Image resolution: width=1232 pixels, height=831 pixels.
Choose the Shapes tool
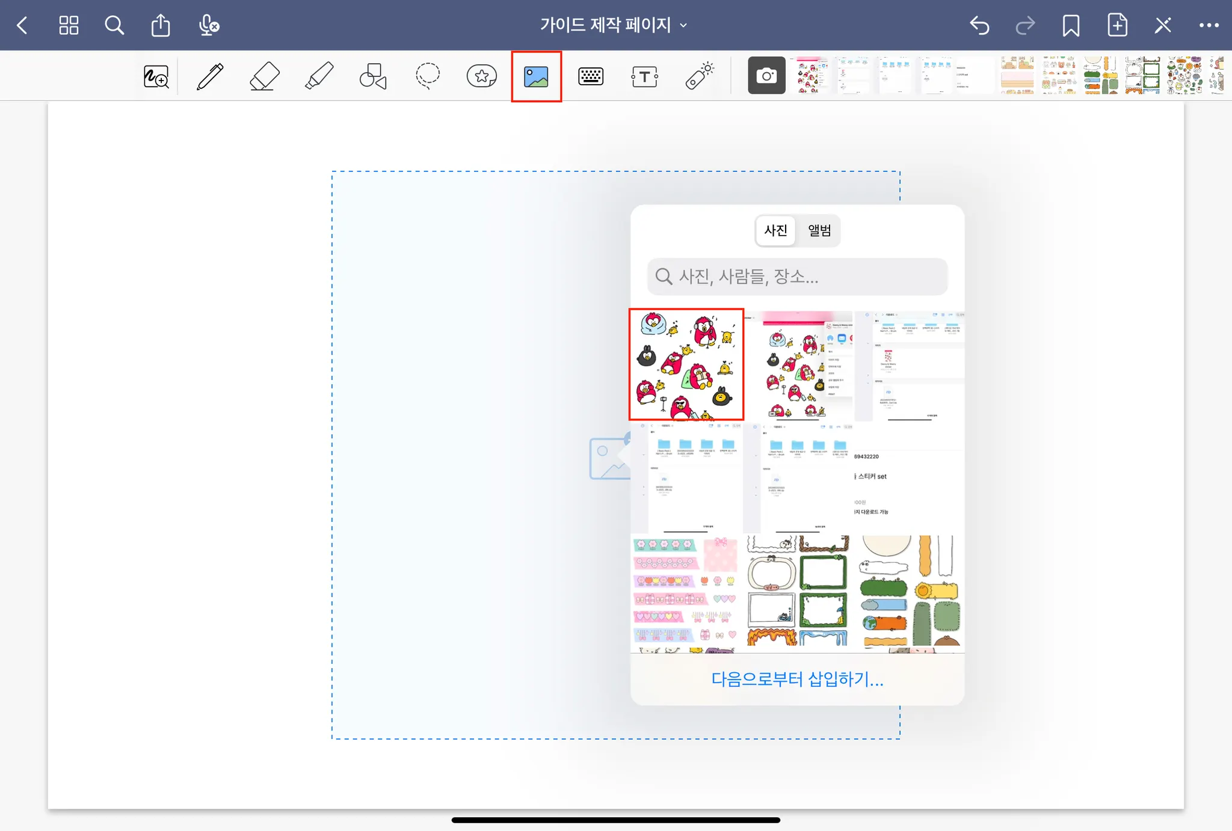pos(373,76)
